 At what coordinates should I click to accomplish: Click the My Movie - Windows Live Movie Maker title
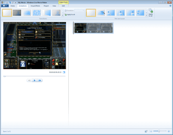coord(33,3)
